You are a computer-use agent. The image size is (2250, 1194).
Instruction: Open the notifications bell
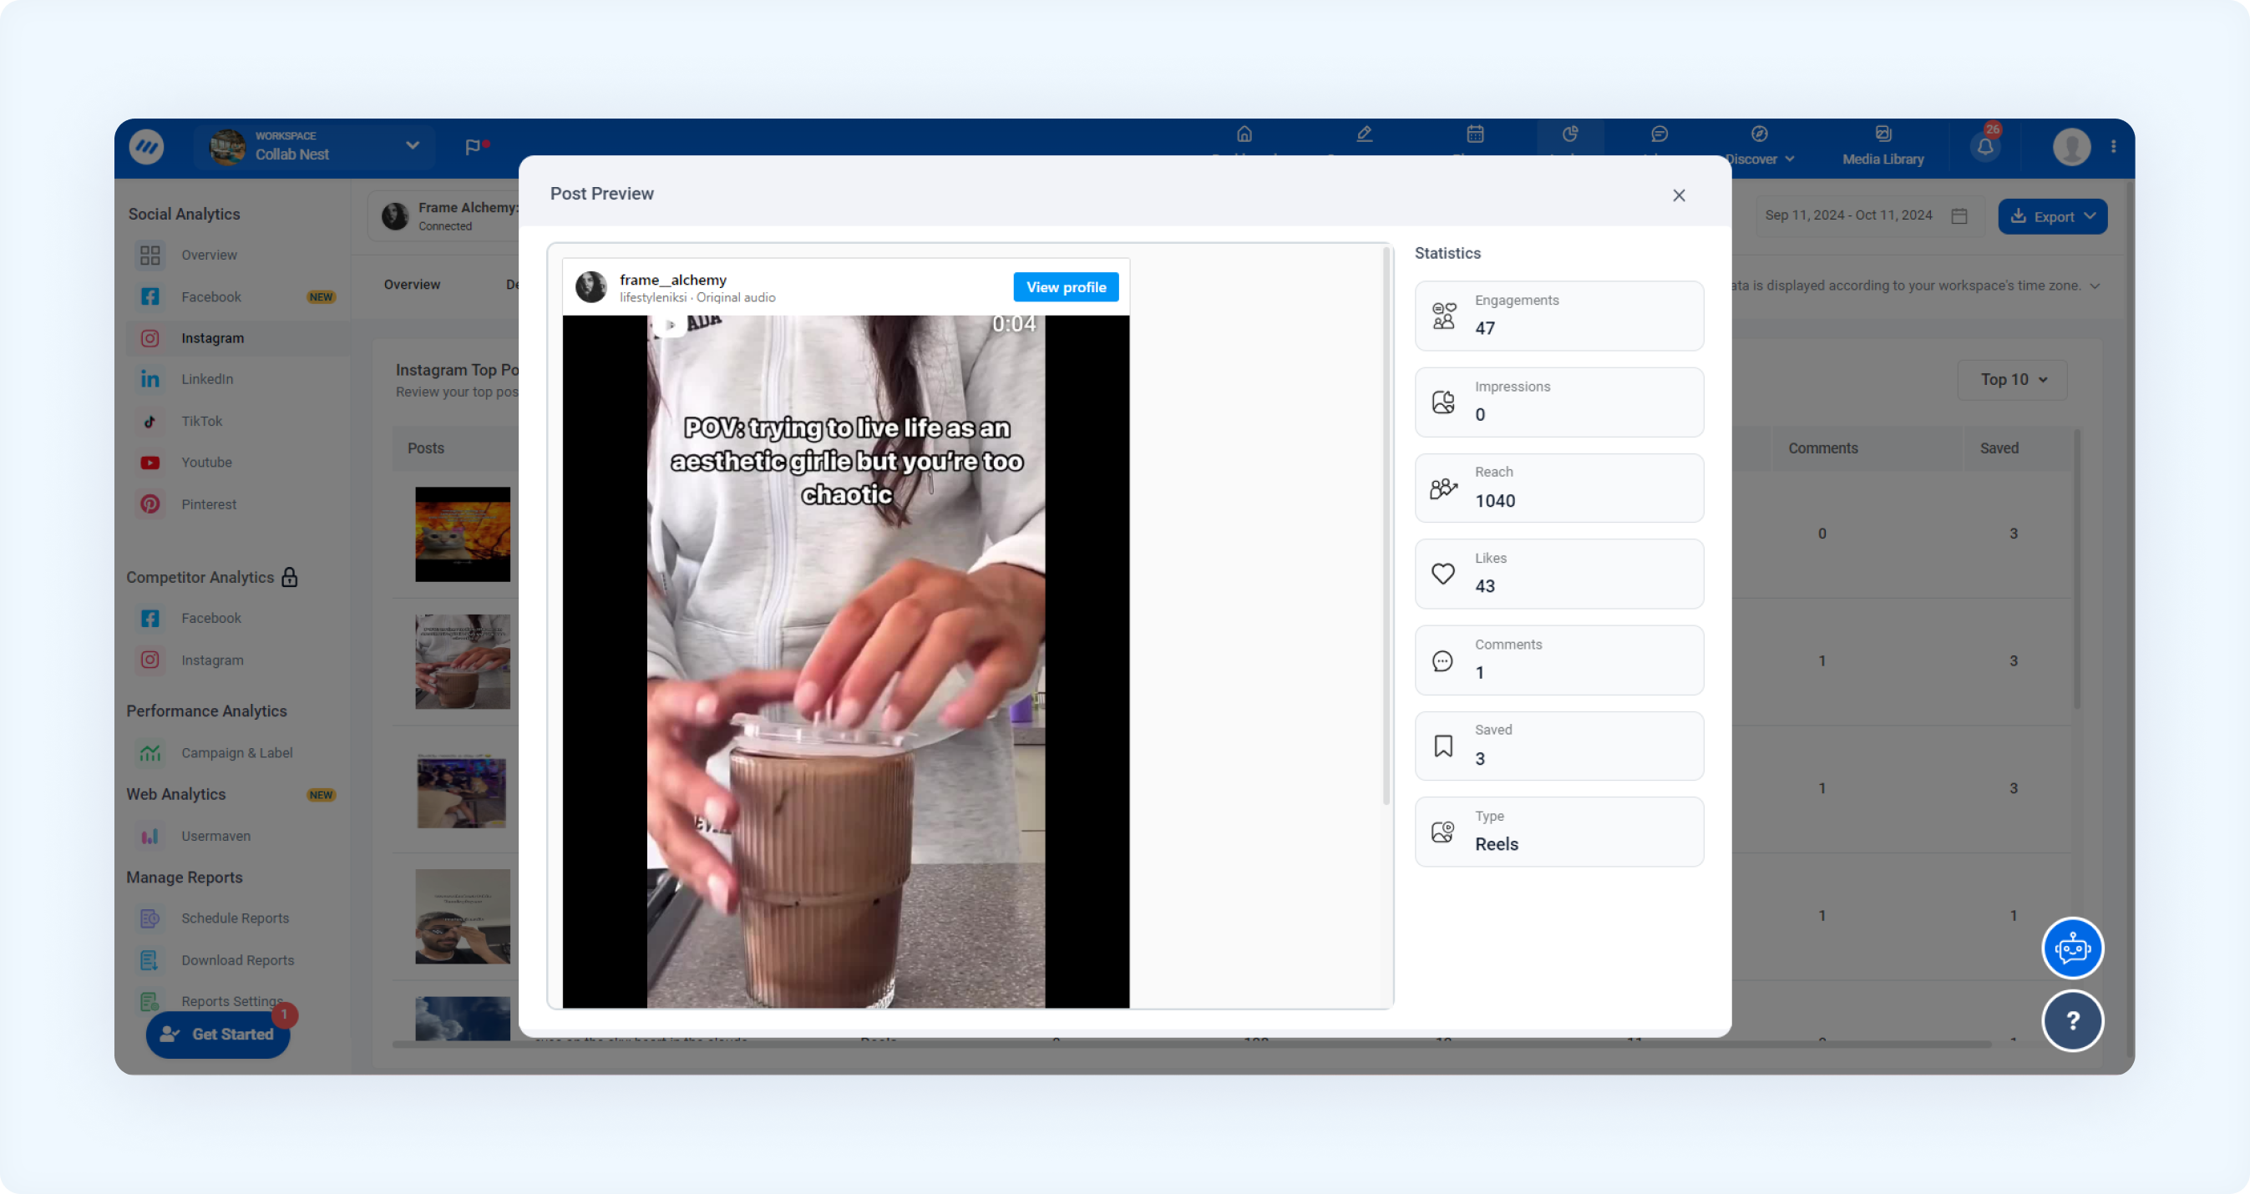(1985, 147)
